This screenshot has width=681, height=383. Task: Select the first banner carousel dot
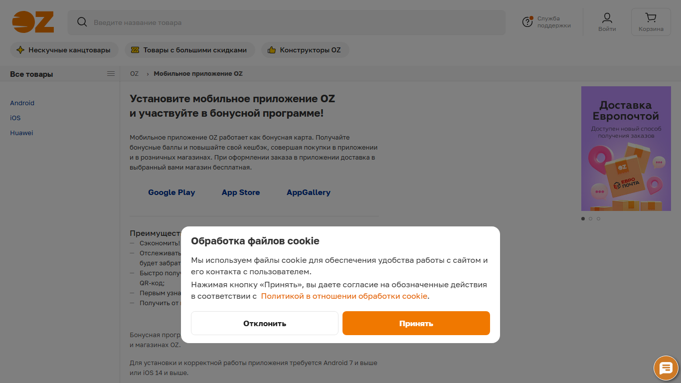pos(583,218)
